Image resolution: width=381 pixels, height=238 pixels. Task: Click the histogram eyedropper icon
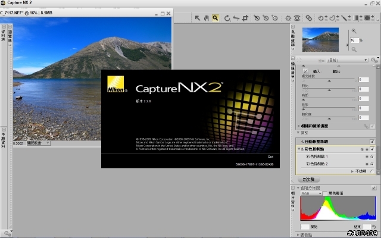coord(374,188)
